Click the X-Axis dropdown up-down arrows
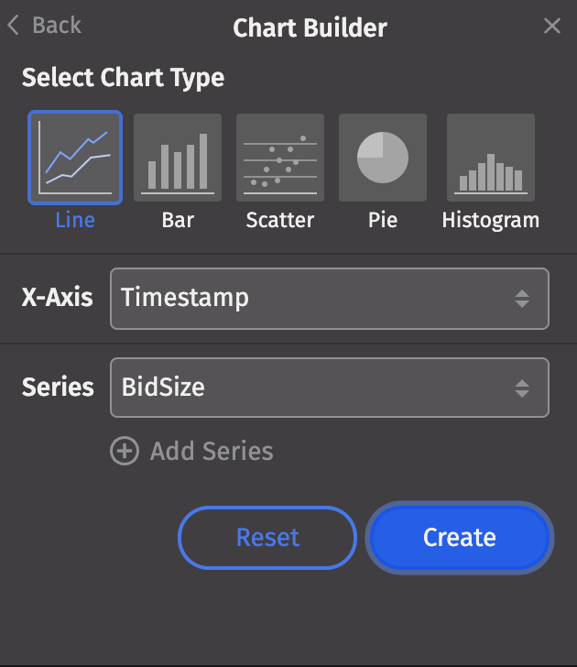 tap(522, 299)
